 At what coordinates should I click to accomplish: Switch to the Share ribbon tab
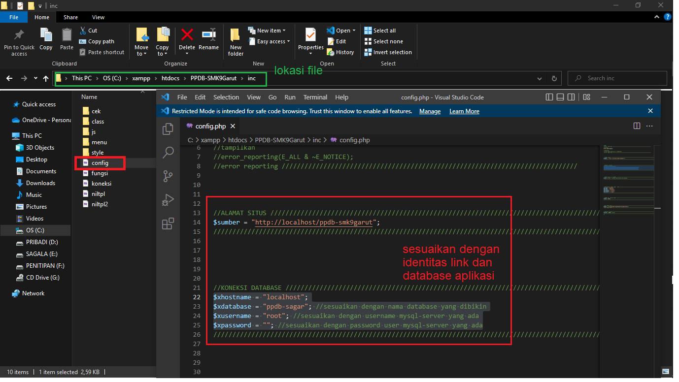70,17
